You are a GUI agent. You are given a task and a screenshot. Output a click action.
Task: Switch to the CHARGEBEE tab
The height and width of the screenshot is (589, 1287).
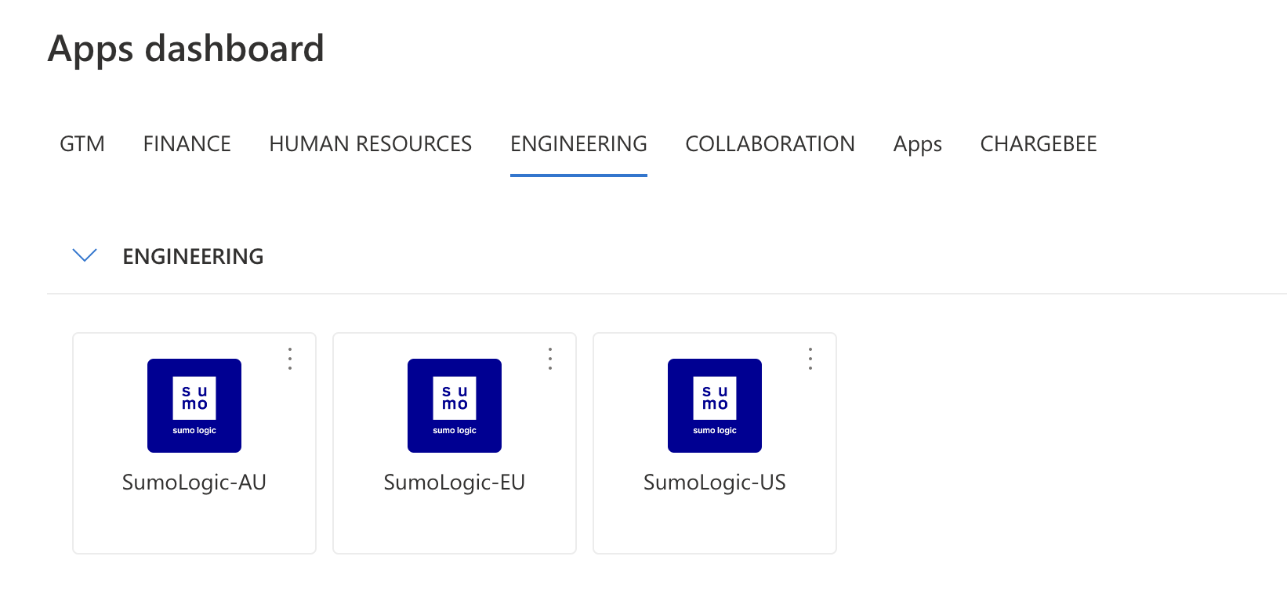1039,144
